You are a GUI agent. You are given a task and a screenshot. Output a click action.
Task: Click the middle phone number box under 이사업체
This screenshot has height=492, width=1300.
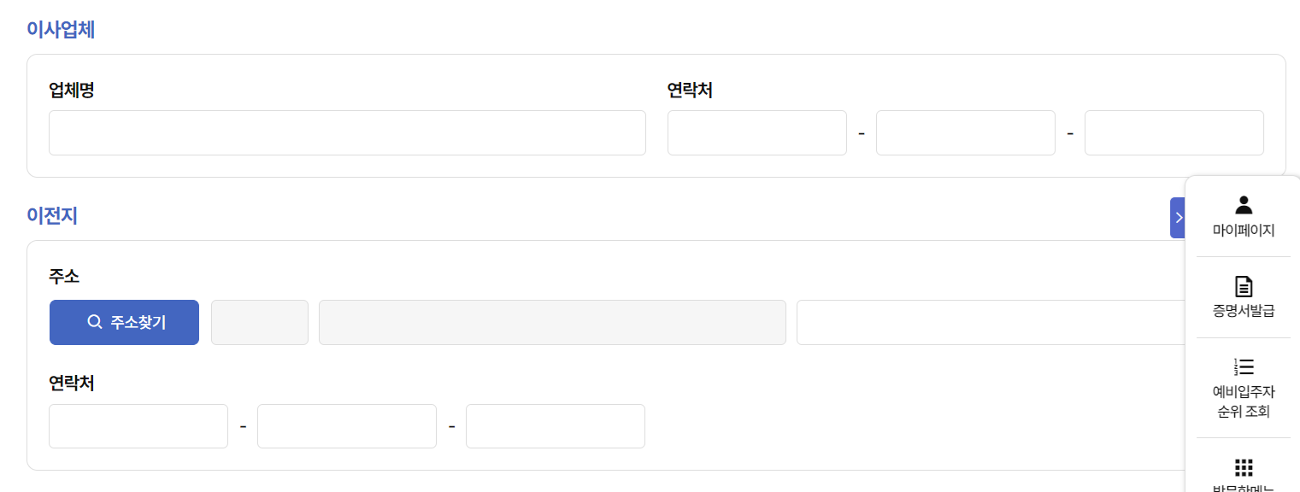965,132
